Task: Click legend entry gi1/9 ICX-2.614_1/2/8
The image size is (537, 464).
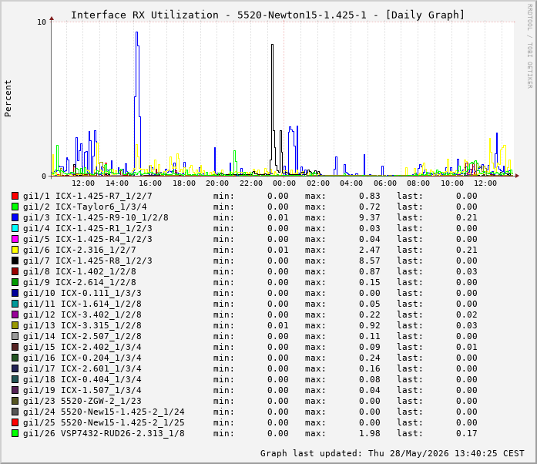Action: pos(79,282)
